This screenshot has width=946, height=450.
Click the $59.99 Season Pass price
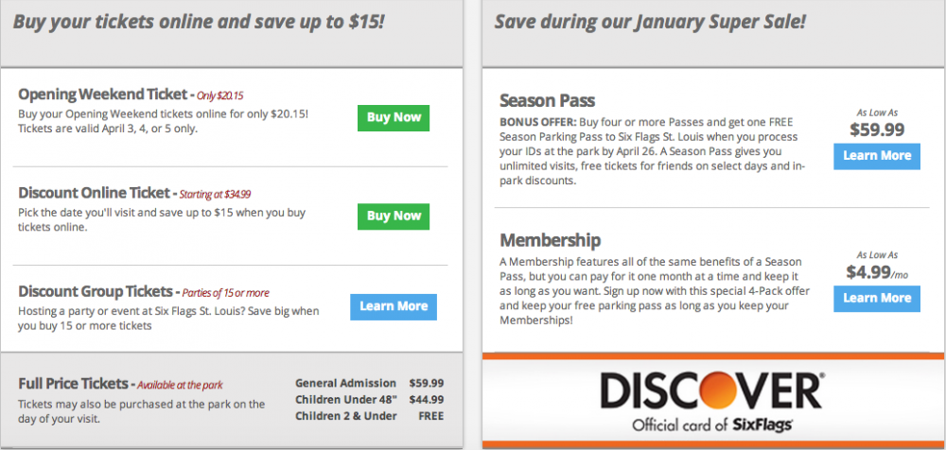coord(876,130)
